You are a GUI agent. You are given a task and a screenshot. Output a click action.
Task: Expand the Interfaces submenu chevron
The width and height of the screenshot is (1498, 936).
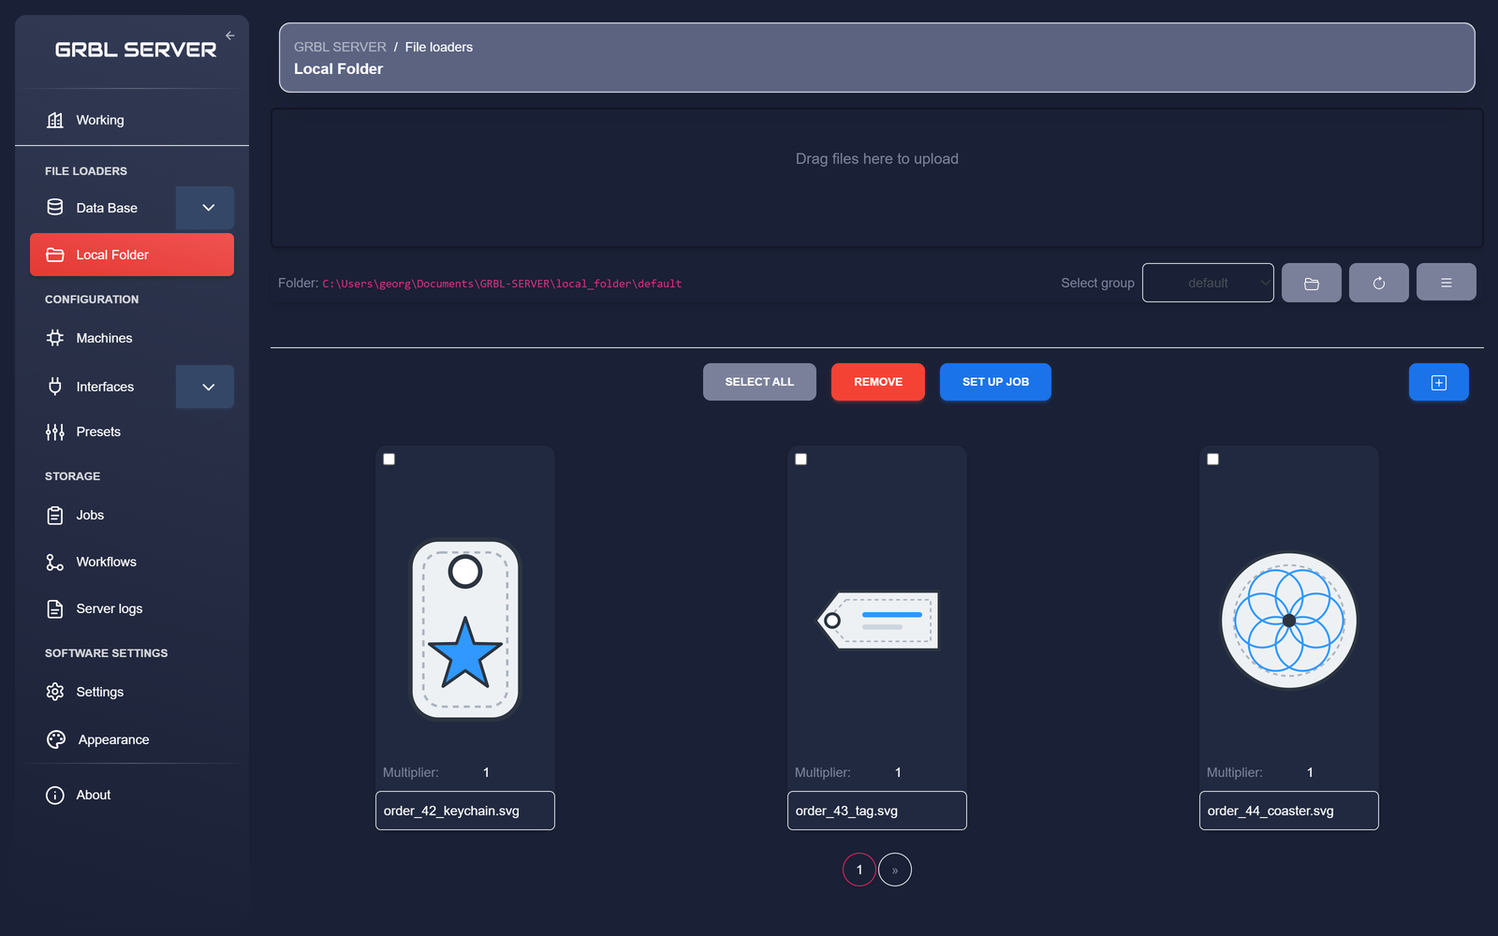[205, 387]
